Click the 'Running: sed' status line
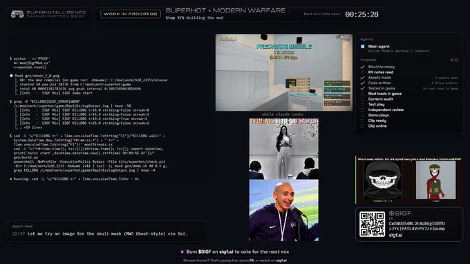Screen dimensions: 470x264 coord(76,179)
